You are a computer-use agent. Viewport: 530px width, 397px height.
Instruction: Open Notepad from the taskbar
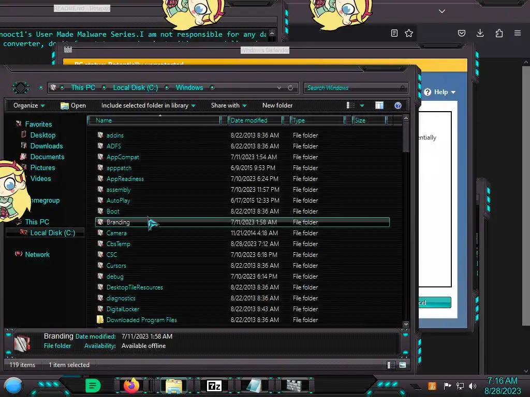[x=254, y=386]
